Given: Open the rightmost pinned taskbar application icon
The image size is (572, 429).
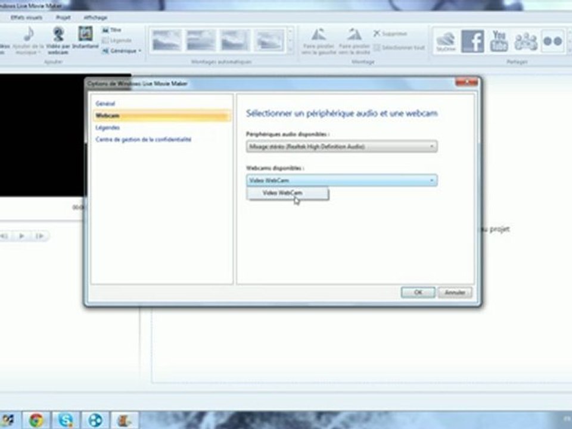Looking at the screenshot, I should click(x=124, y=420).
